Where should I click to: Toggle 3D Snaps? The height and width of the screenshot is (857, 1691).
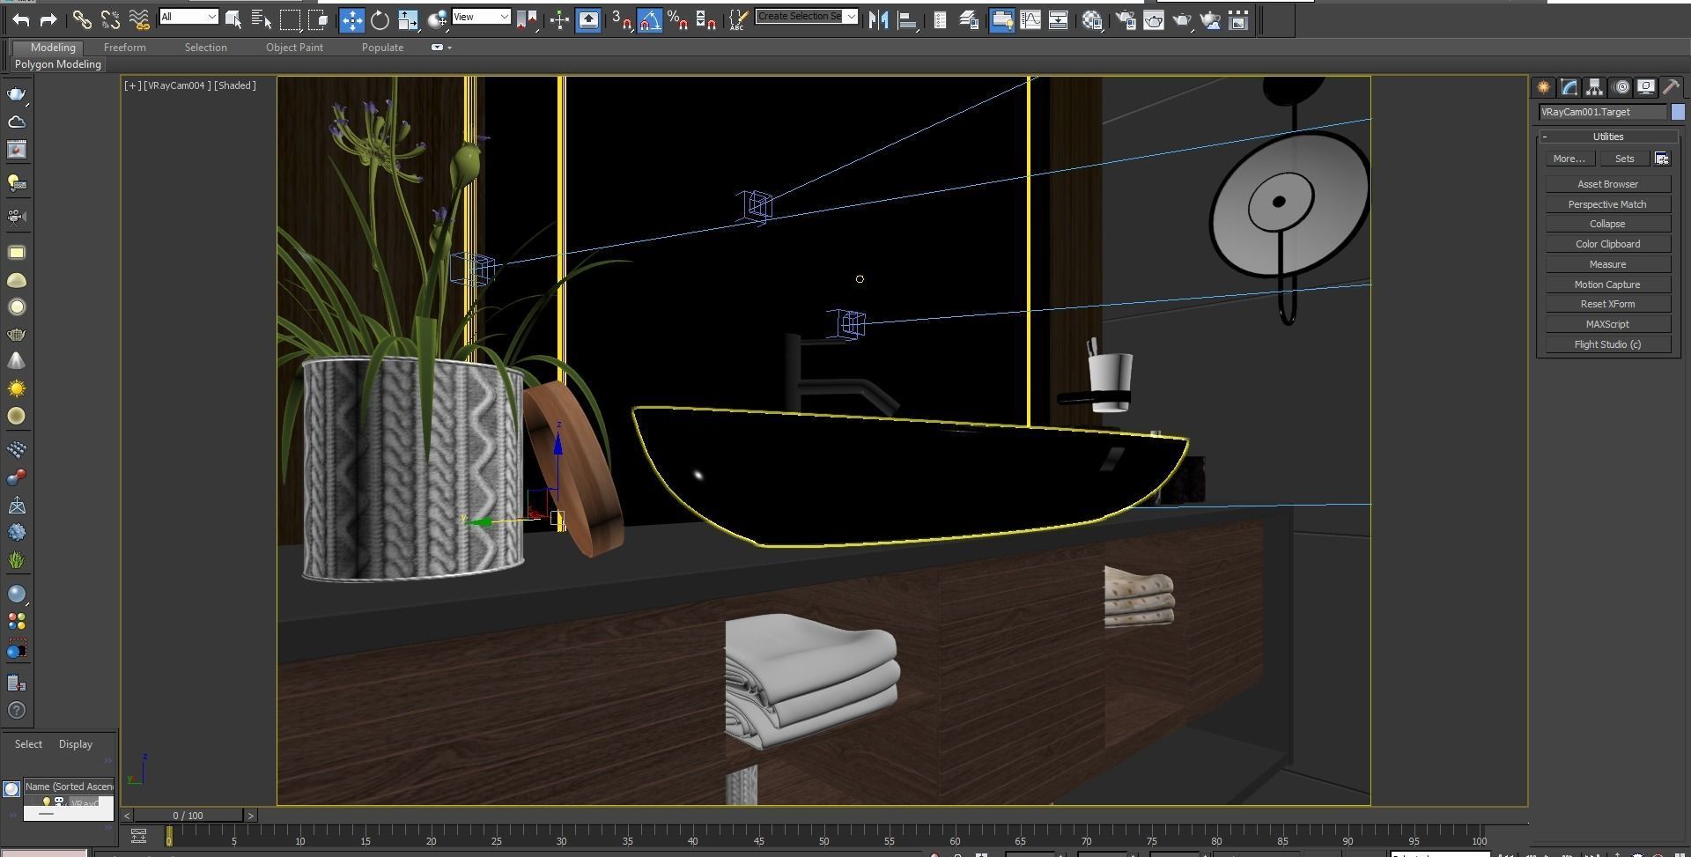point(622,19)
